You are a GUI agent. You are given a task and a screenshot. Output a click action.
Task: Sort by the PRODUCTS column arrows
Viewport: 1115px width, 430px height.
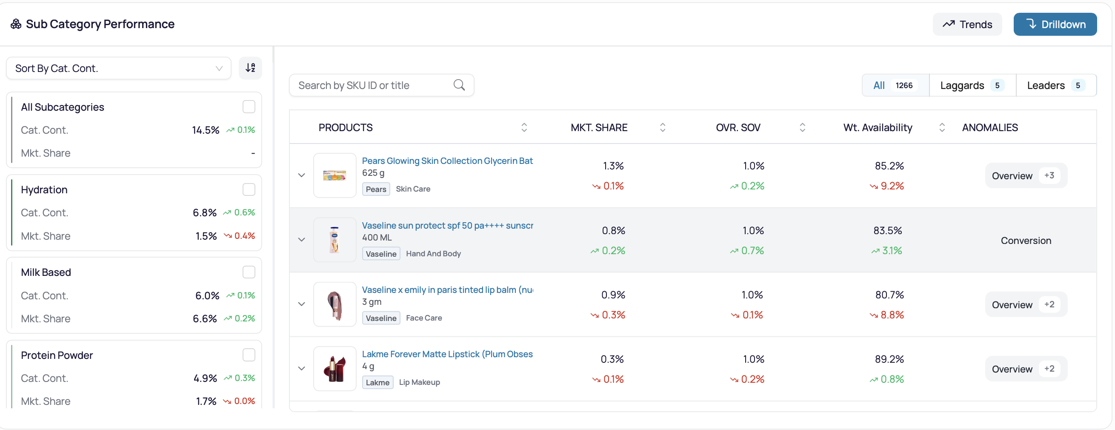point(524,127)
